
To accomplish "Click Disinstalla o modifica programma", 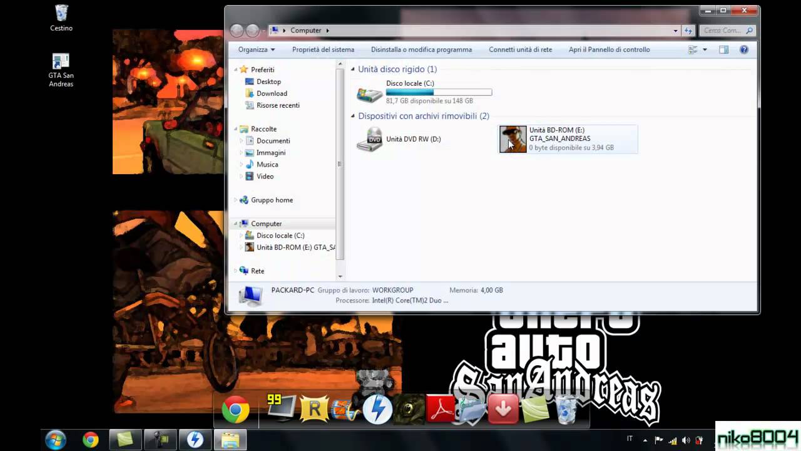I will point(421,49).
